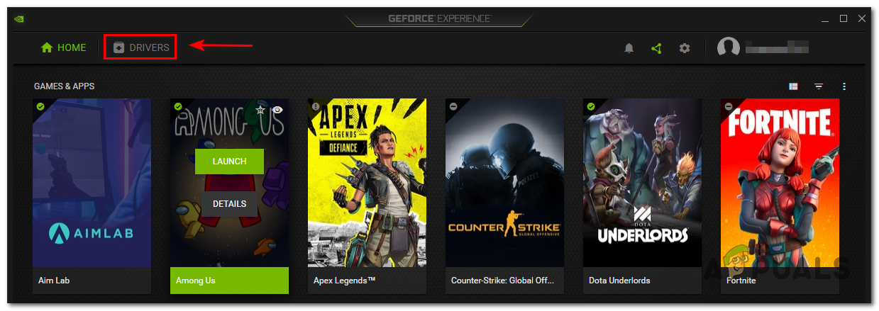Select the Dota Underlords game thumbnail
Viewport: 879px width, 311px height.
pyautogui.click(x=642, y=183)
